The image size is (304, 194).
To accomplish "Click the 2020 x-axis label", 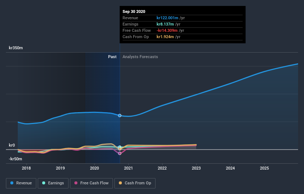I will coord(94,168).
